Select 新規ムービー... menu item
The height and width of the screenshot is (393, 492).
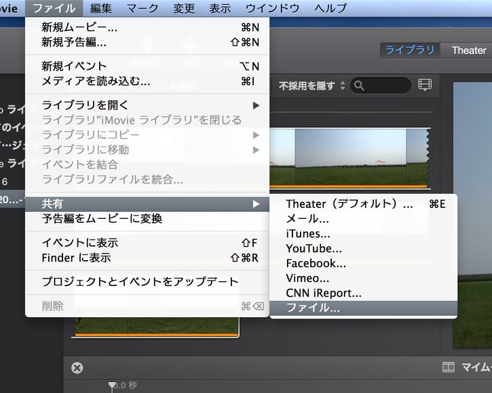(147, 28)
